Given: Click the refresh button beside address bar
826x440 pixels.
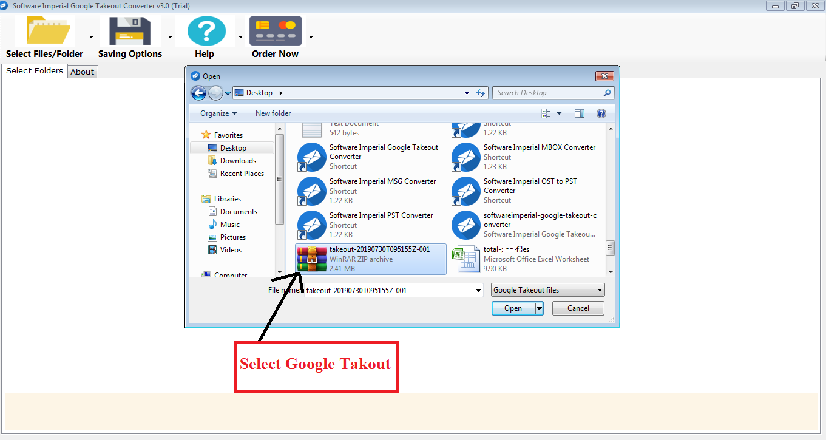Looking at the screenshot, I should 481,93.
